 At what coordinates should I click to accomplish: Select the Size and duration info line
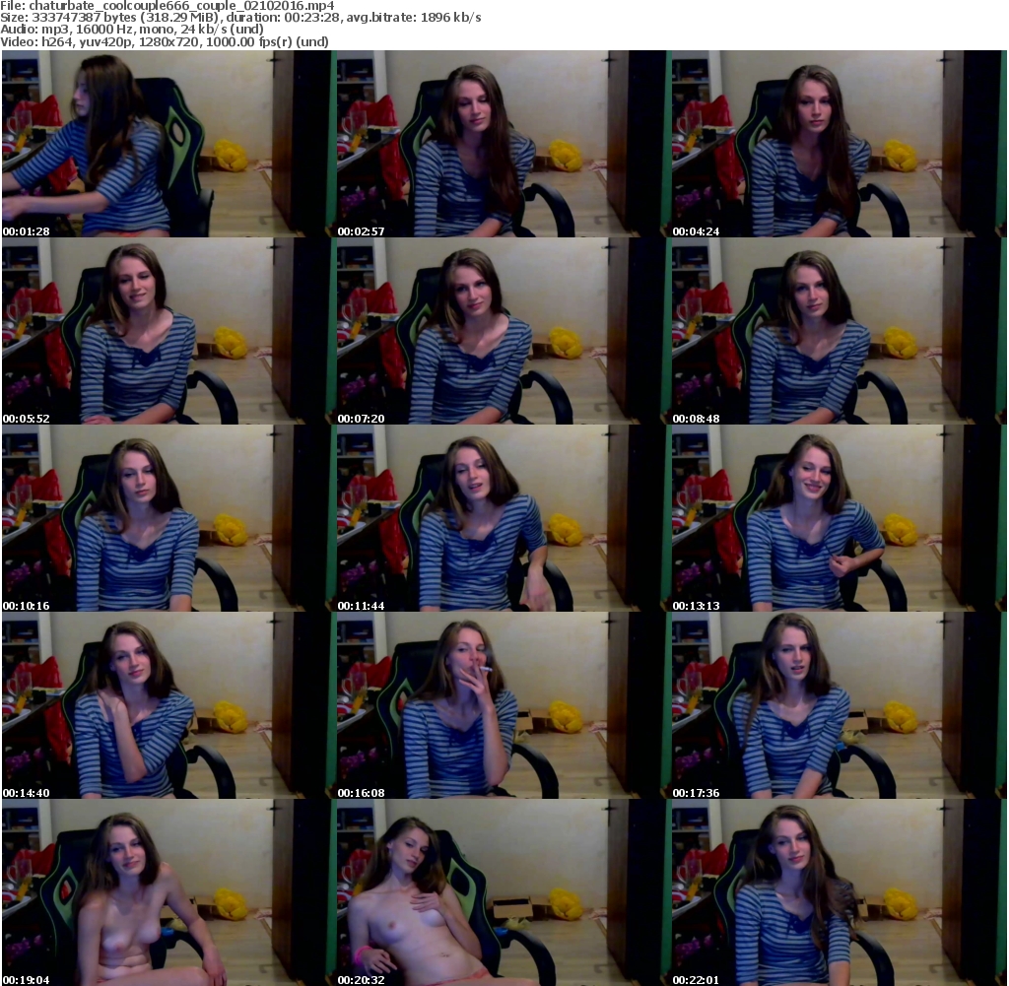(241, 17)
